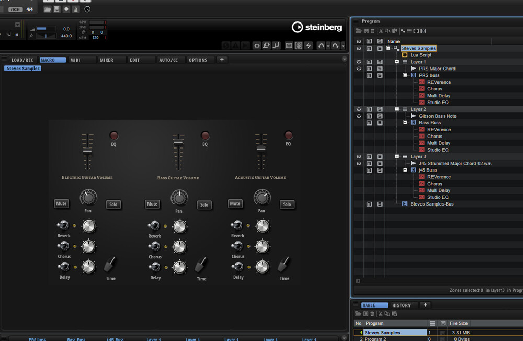Image resolution: width=523 pixels, height=341 pixels.
Task: Click the scissors cut icon in the Program toolbar
Action: (x=381, y=31)
